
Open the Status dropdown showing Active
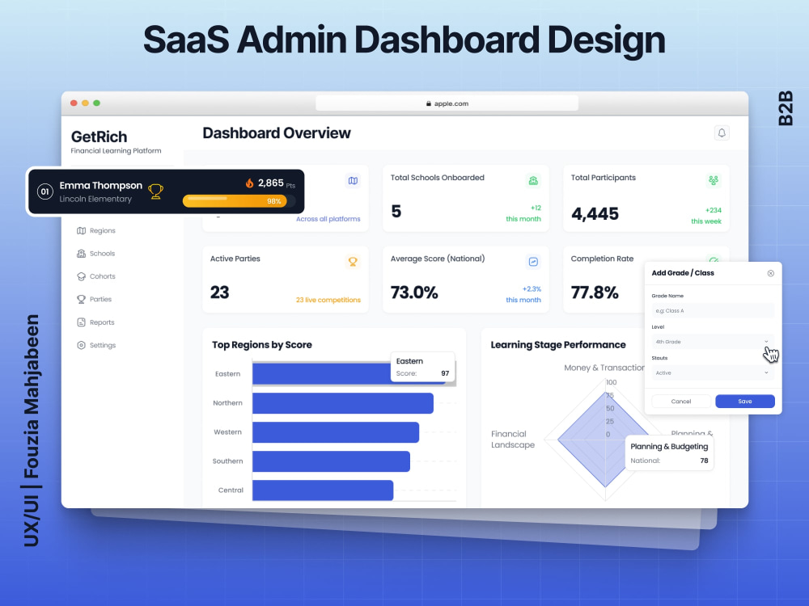(x=713, y=372)
